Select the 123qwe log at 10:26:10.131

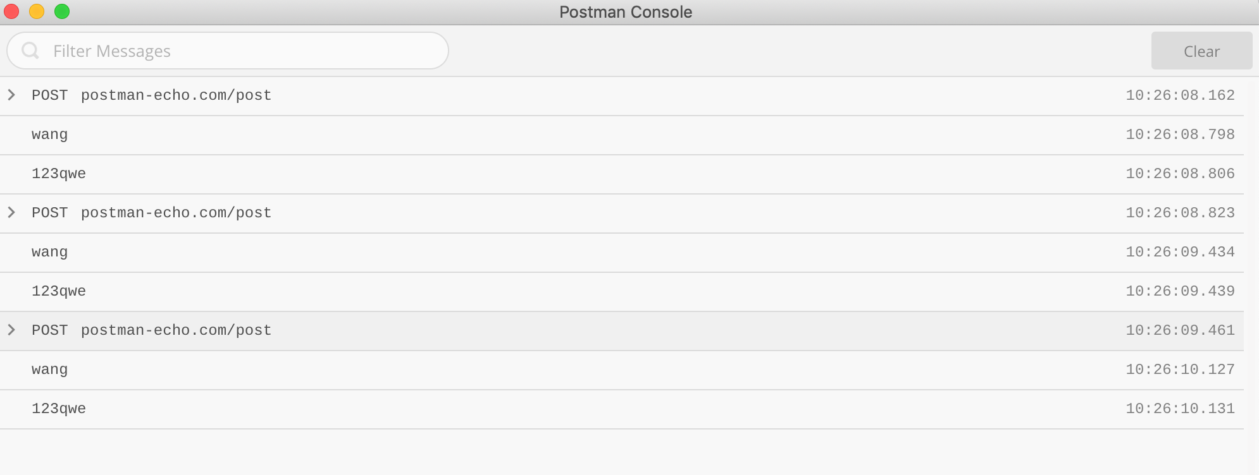[622, 409]
